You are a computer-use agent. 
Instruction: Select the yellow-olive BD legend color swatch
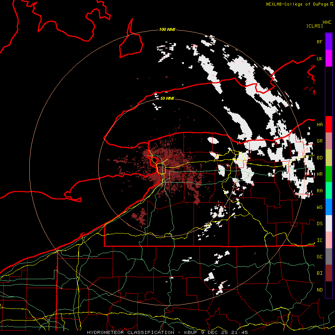329,157
